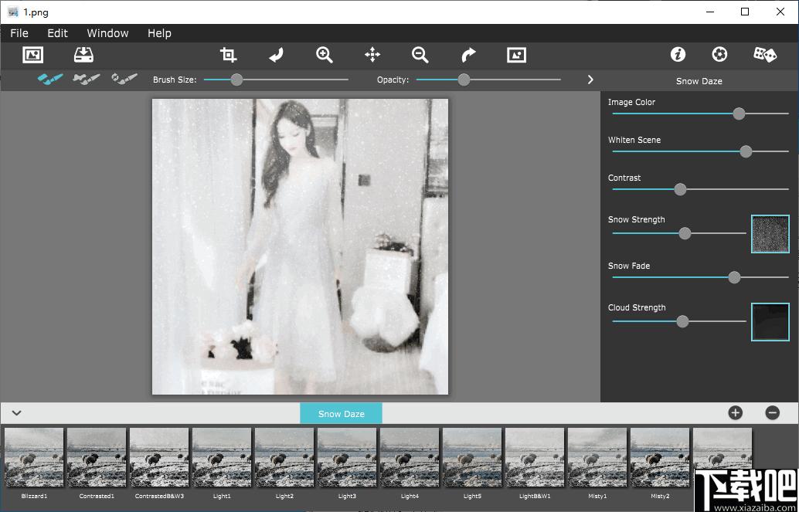
Task: Click the Brush Size label
Action: point(175,80)
